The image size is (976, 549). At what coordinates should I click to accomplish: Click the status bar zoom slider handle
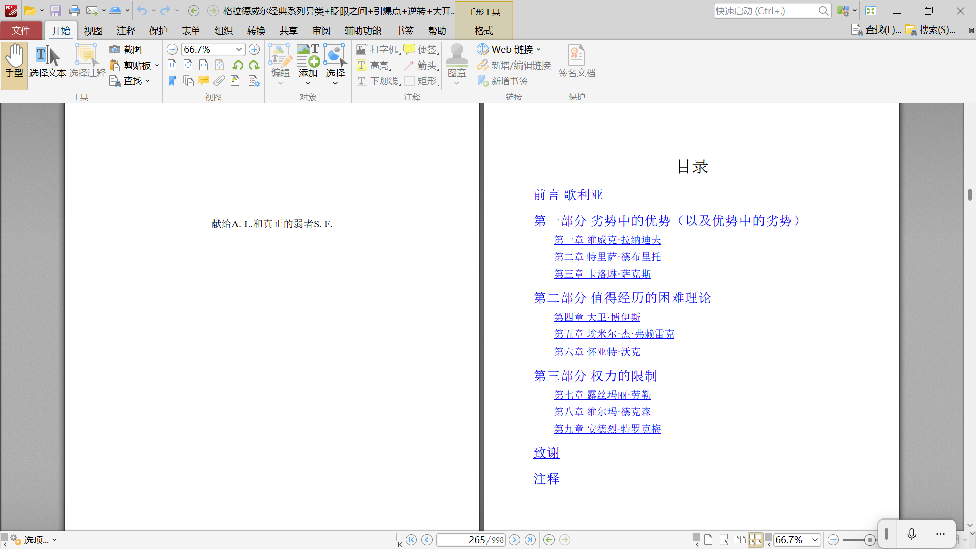pos(869,540)
